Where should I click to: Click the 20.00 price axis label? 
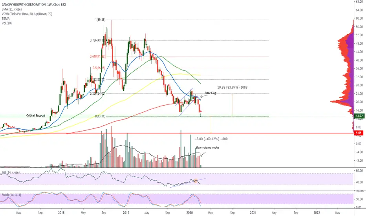point(359,102)
